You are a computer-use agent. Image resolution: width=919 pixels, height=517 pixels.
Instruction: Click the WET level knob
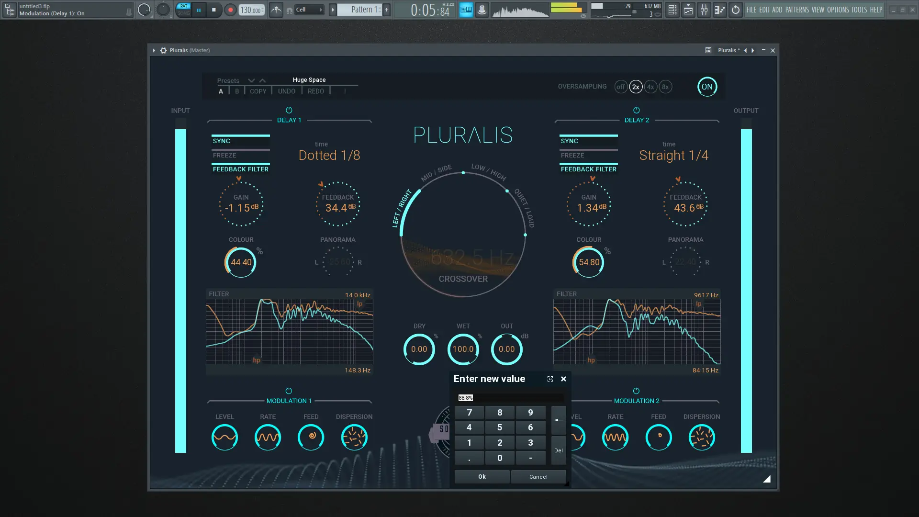point(463,349)
